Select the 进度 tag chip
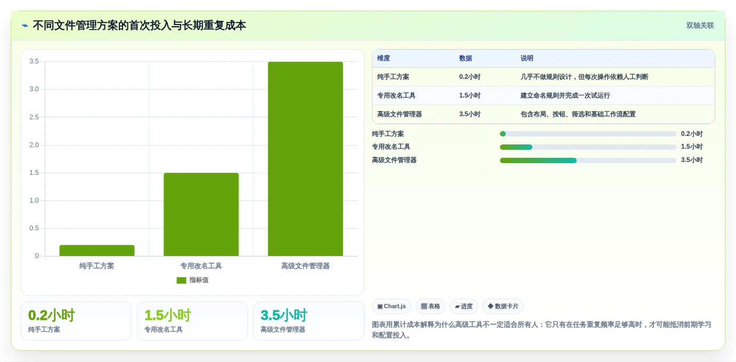 pos(464,307)
